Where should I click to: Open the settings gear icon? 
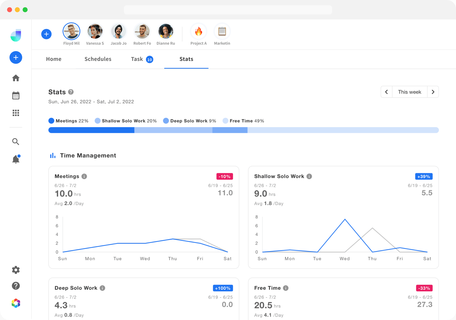(16, 270)
